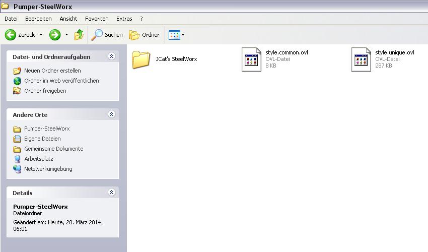Click the Ansichten view grid icon
Image resolution: width=428 pixels, height=252 pixels.
click(x=174, y=35)
